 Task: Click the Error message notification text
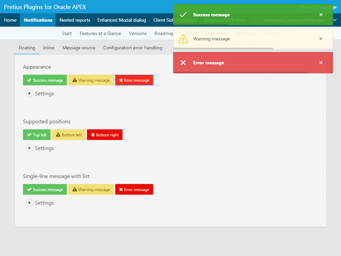pos(208,63)
